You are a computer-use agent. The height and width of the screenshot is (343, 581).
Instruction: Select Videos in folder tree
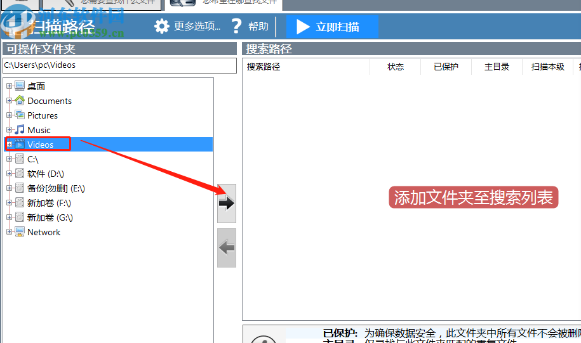pyautogui.click(x=41, y=145)
